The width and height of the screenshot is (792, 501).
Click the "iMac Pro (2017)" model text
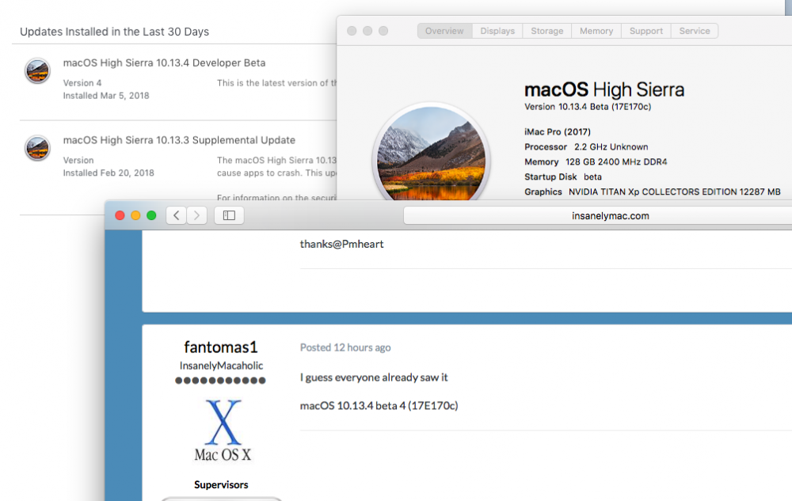(558, 131)
